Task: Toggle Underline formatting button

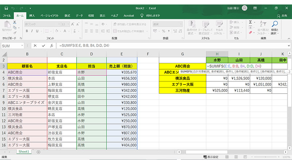Action: [x=37, y=31]
